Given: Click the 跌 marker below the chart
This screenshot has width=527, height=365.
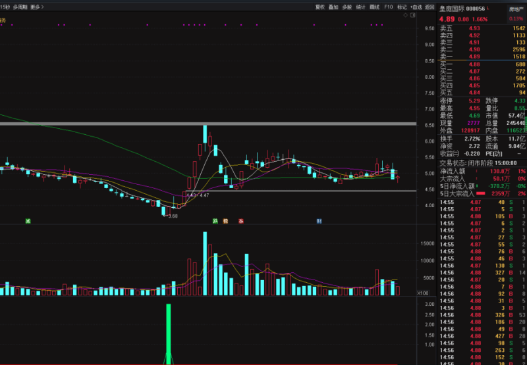Looking at the screenshot, I should 215,221.
